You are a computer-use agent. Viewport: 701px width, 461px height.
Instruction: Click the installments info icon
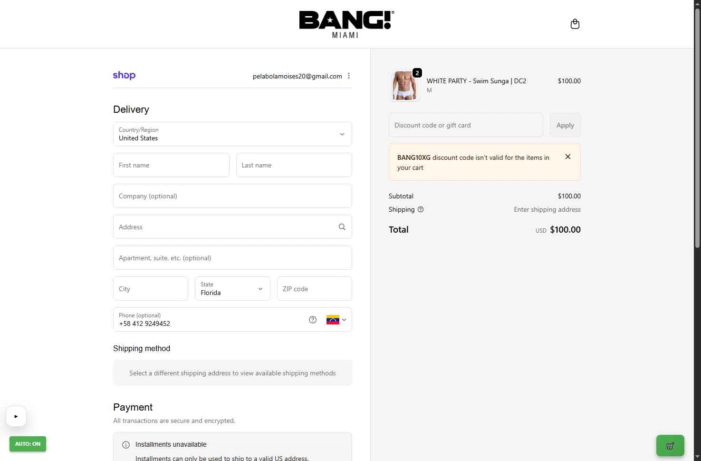126,445
